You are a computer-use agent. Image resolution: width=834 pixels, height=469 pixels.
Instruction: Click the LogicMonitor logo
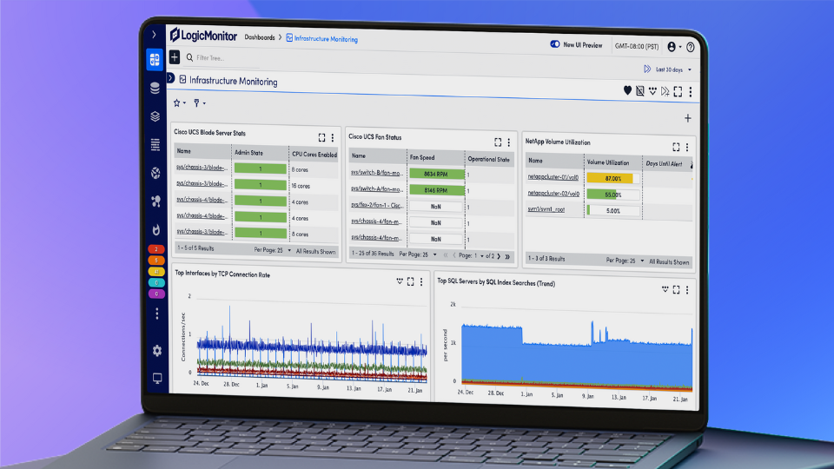203,35
